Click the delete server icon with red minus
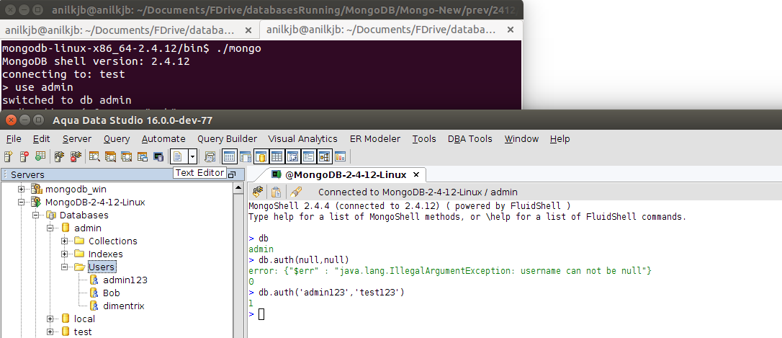 click(x=24, y=156)
